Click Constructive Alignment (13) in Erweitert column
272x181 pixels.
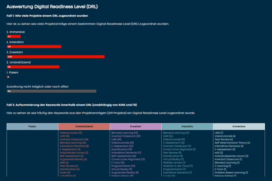click(x=128, y=159)
